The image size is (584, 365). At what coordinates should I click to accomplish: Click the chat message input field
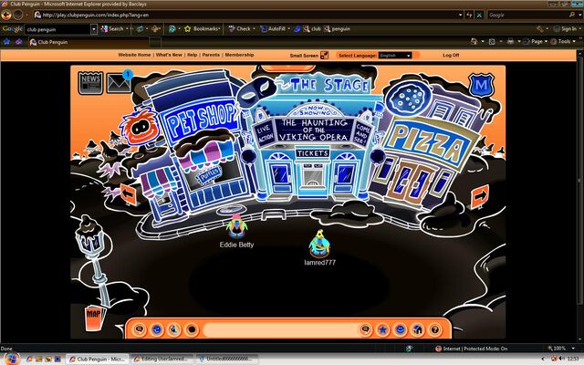click(x=280, y=329)
